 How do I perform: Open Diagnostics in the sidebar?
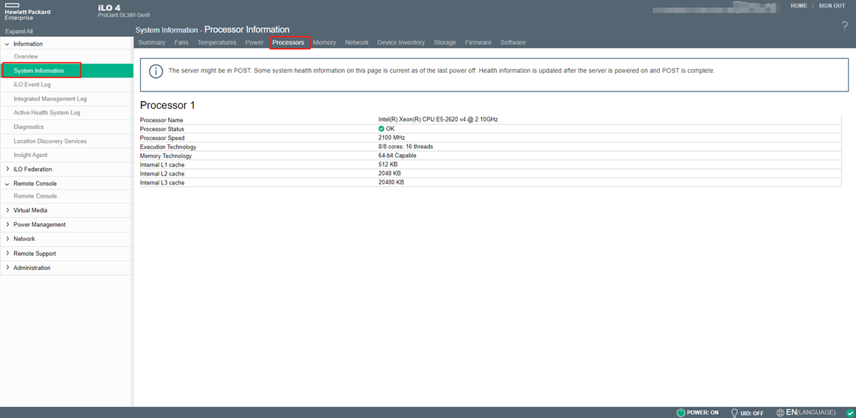tap(29, 127)
